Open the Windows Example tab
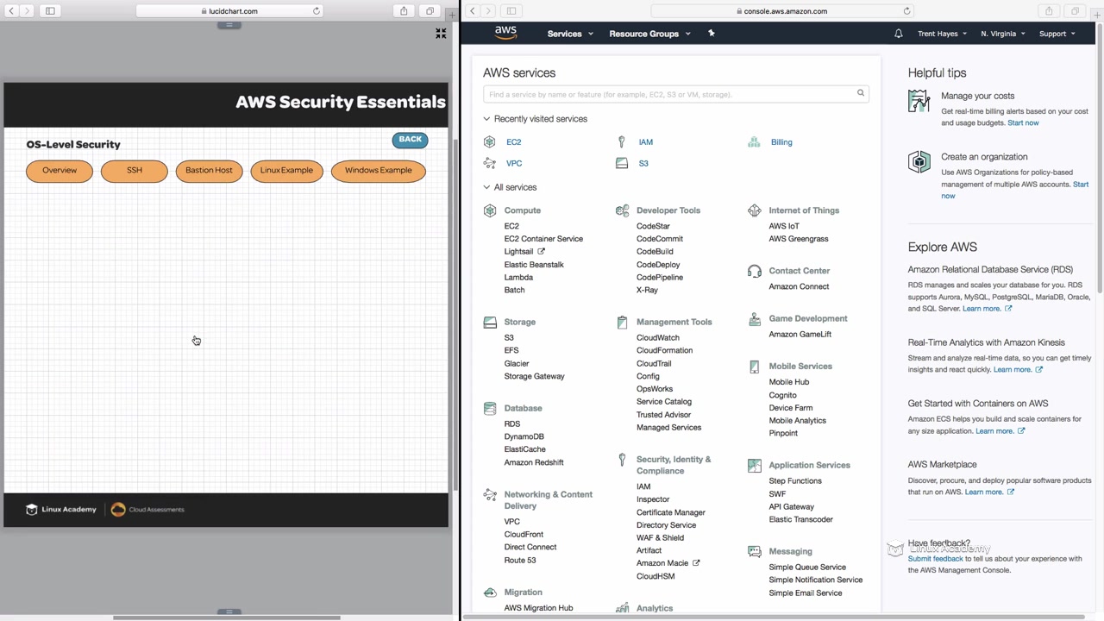 [379, 171]
